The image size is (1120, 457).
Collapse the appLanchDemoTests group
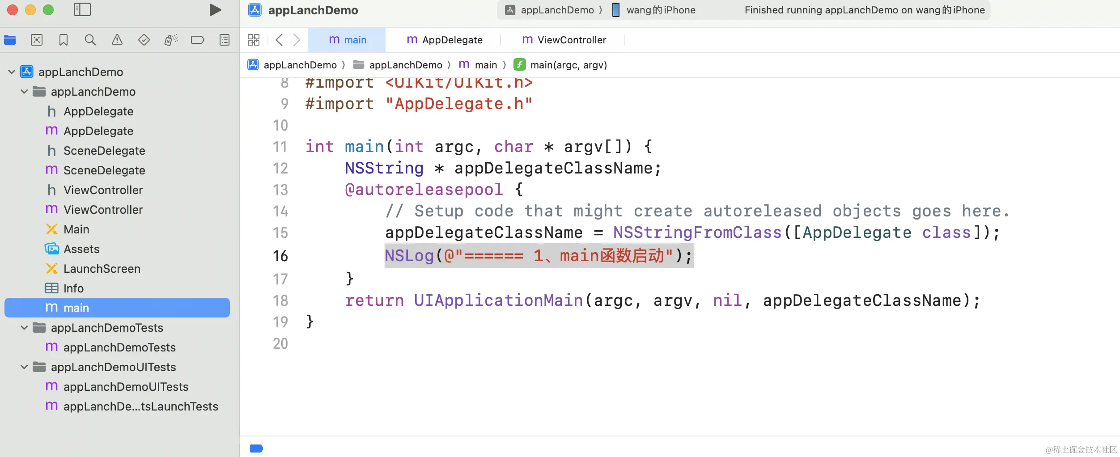point(24,327)
